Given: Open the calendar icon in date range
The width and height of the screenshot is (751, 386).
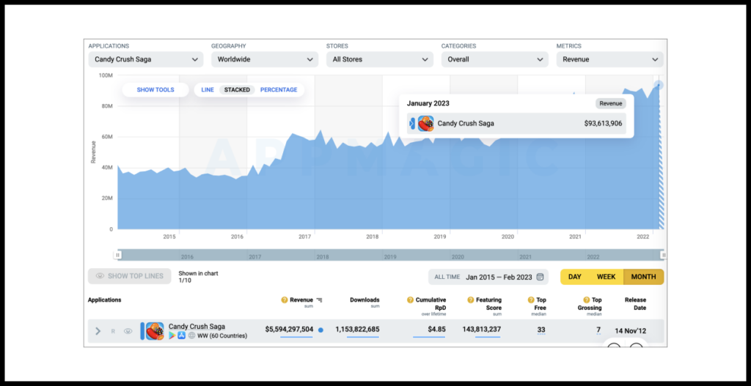Looking at the screenshot, I should tap(541, 277).
